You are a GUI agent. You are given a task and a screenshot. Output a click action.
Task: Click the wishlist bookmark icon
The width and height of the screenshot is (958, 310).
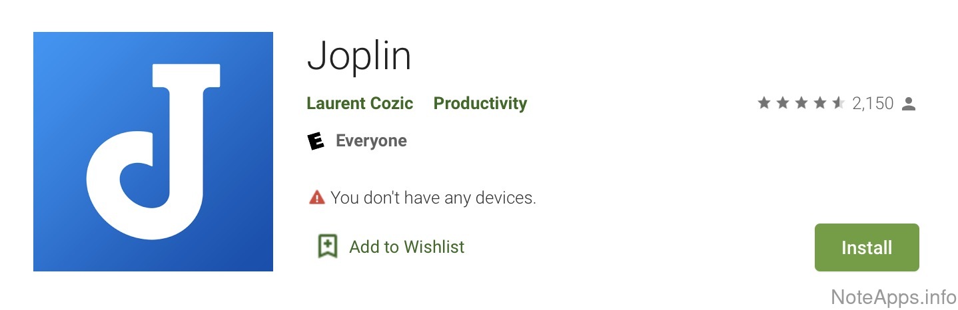coord(327,247)
